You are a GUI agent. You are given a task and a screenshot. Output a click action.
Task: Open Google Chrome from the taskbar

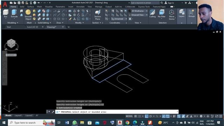coord(127,122)
